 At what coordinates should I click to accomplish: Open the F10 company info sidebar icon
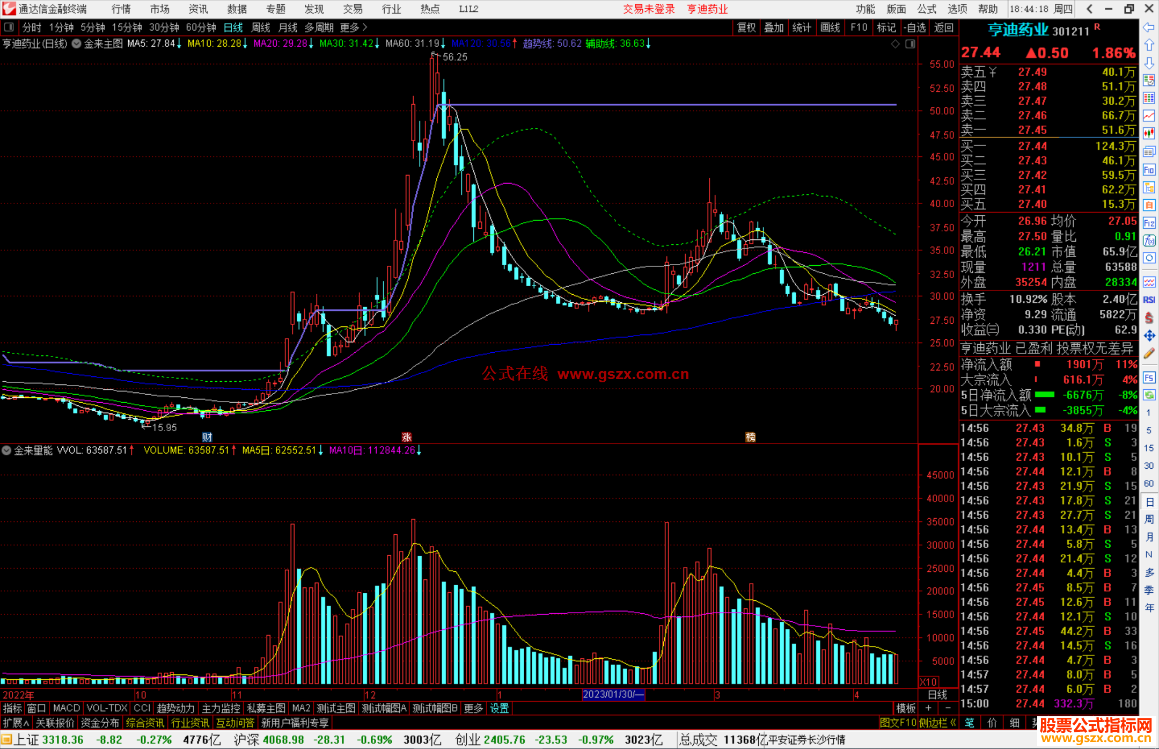1149,170
